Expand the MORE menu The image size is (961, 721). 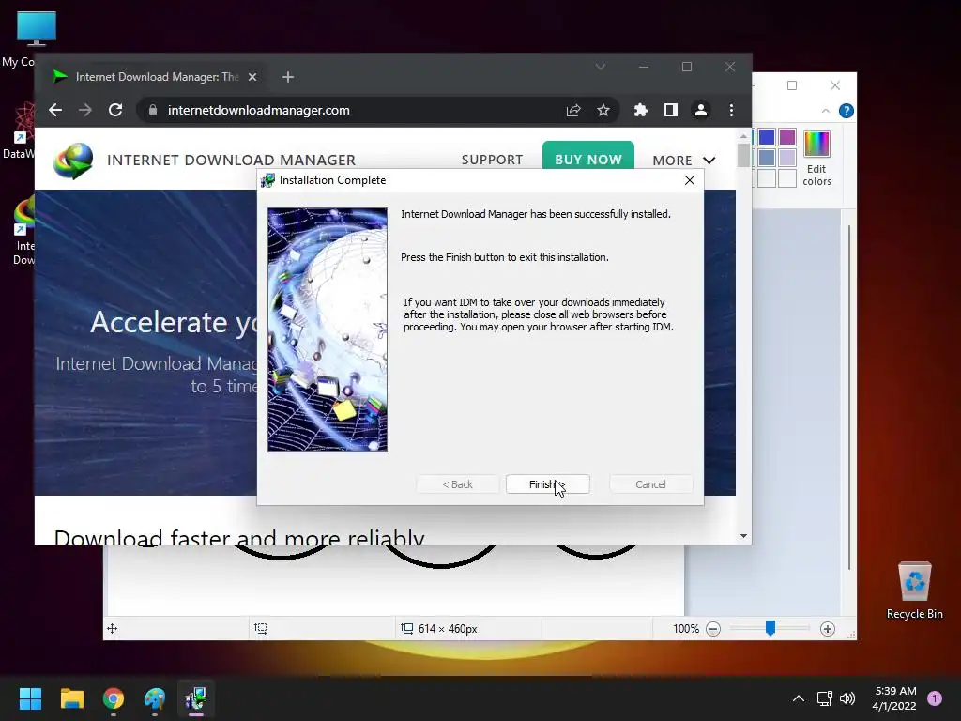(x=684, y=161)
